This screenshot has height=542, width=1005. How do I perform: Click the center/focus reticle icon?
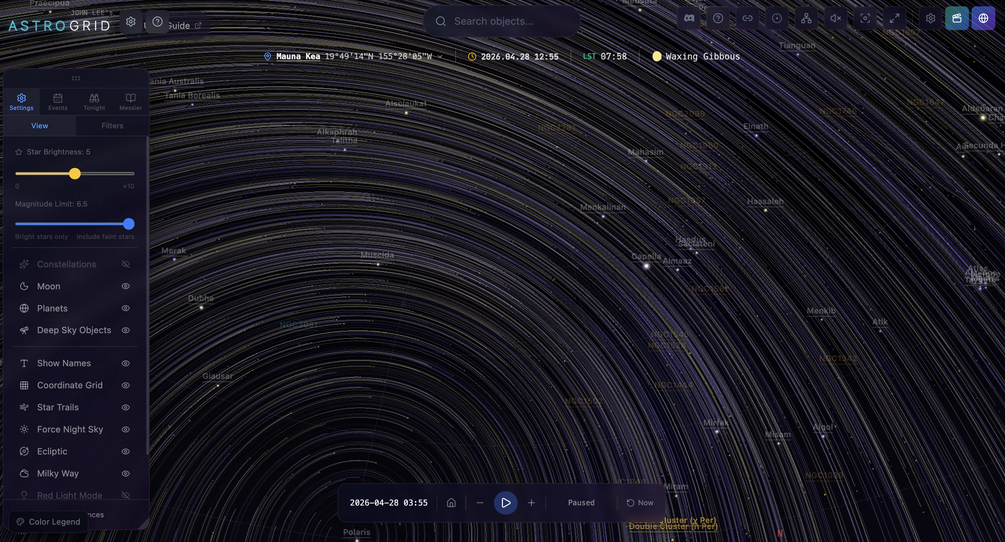865,18
